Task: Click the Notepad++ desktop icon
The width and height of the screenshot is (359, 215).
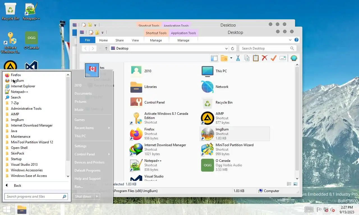Action: tap(31, 12)
